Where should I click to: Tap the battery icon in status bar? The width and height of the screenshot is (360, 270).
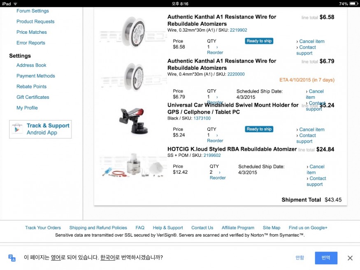353,4
